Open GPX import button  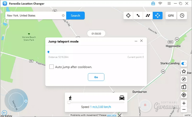click(171, 15)
